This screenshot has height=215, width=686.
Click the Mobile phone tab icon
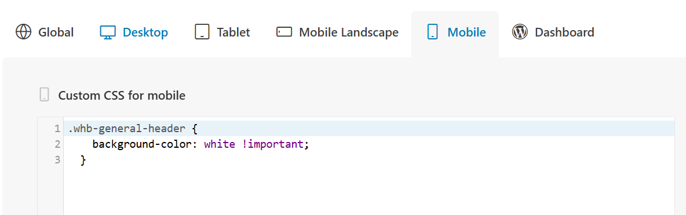point(432,32)
